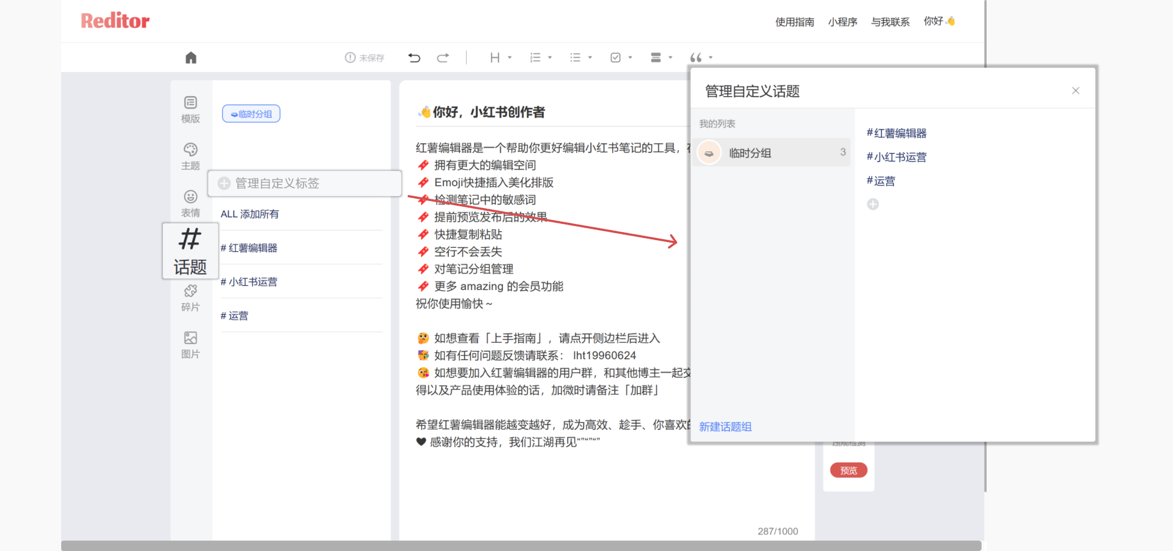1173x551 pixels.
Task: Click the 未保存 unsaved status indicator
Action: pyautogui.click(x=365, y=57)
